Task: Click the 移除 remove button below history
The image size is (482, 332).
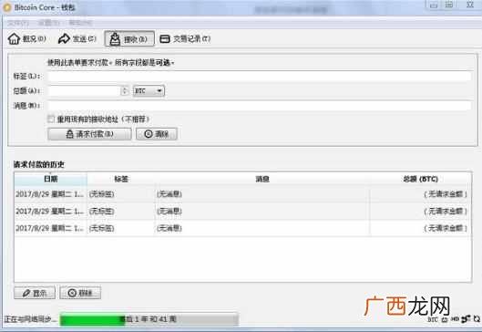Action: click(x=80, y=293)
